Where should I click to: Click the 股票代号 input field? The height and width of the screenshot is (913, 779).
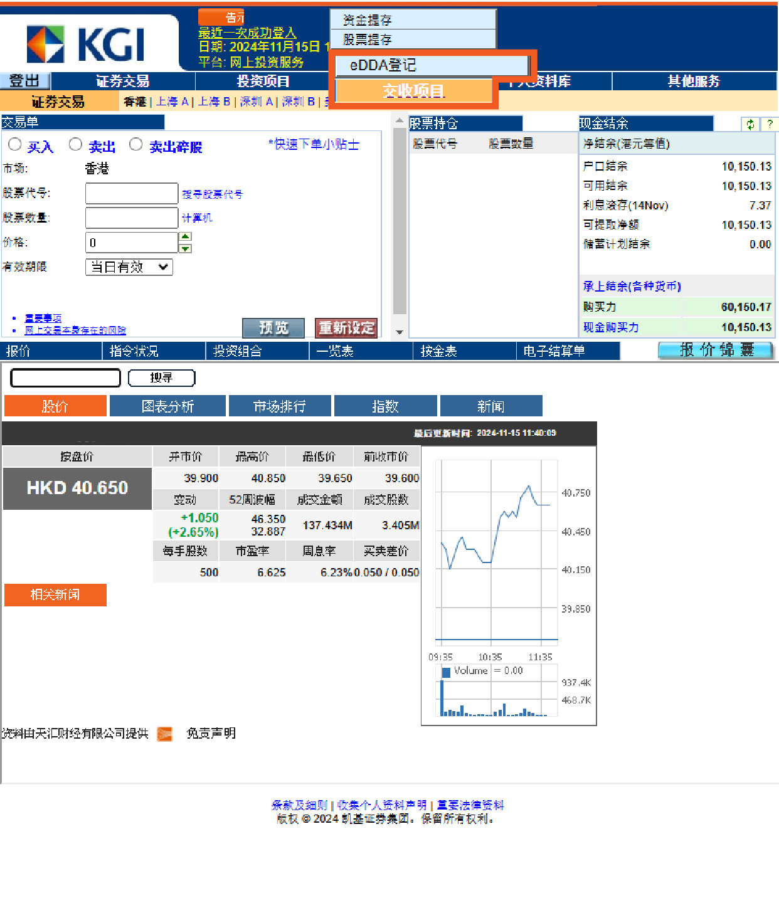[x=132, y=194]
